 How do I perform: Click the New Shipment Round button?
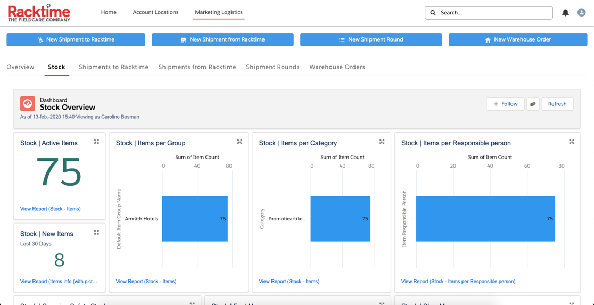click(372, 39)
